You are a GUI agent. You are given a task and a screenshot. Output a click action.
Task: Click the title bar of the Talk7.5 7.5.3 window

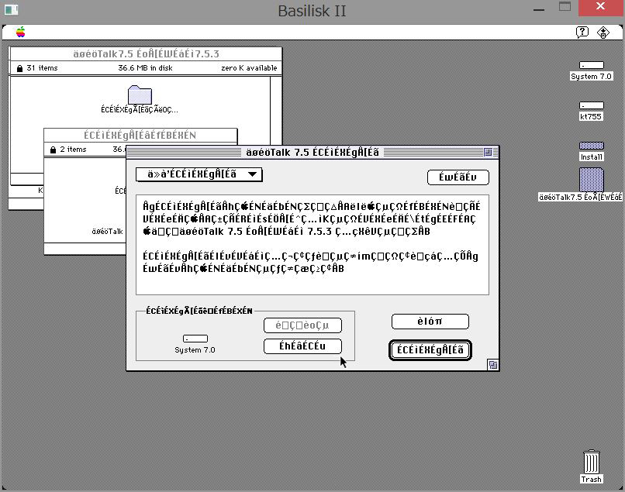click(x=146, y=53)
